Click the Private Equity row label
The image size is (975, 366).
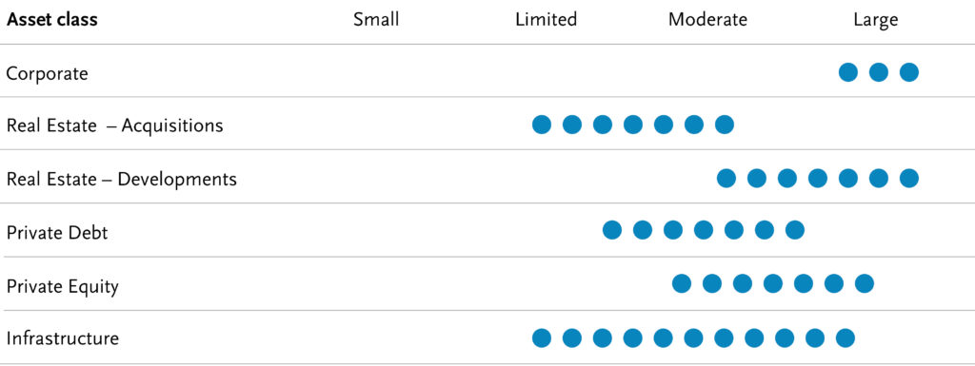(x=62, y=287)
